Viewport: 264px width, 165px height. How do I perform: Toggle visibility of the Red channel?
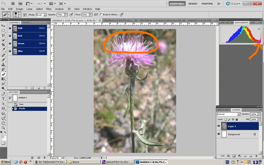tap(10, 36)
